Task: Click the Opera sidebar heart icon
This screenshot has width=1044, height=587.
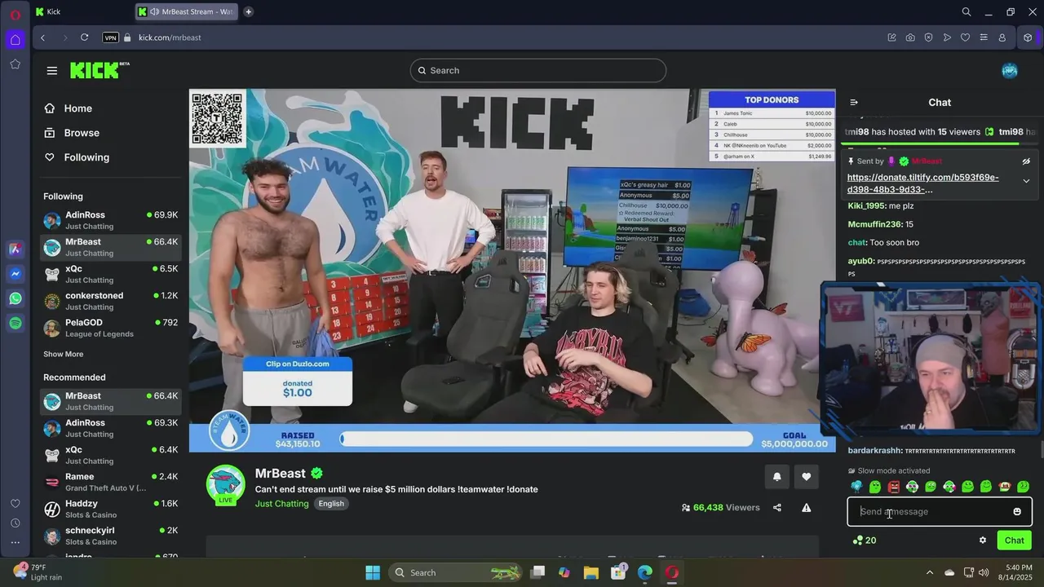Action: [15, 503]
